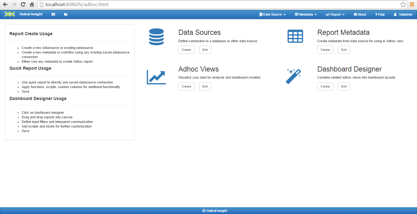Click the '© Helical Insight' footer text
This screenshot has width=417, height=214.
coord(215,211)
